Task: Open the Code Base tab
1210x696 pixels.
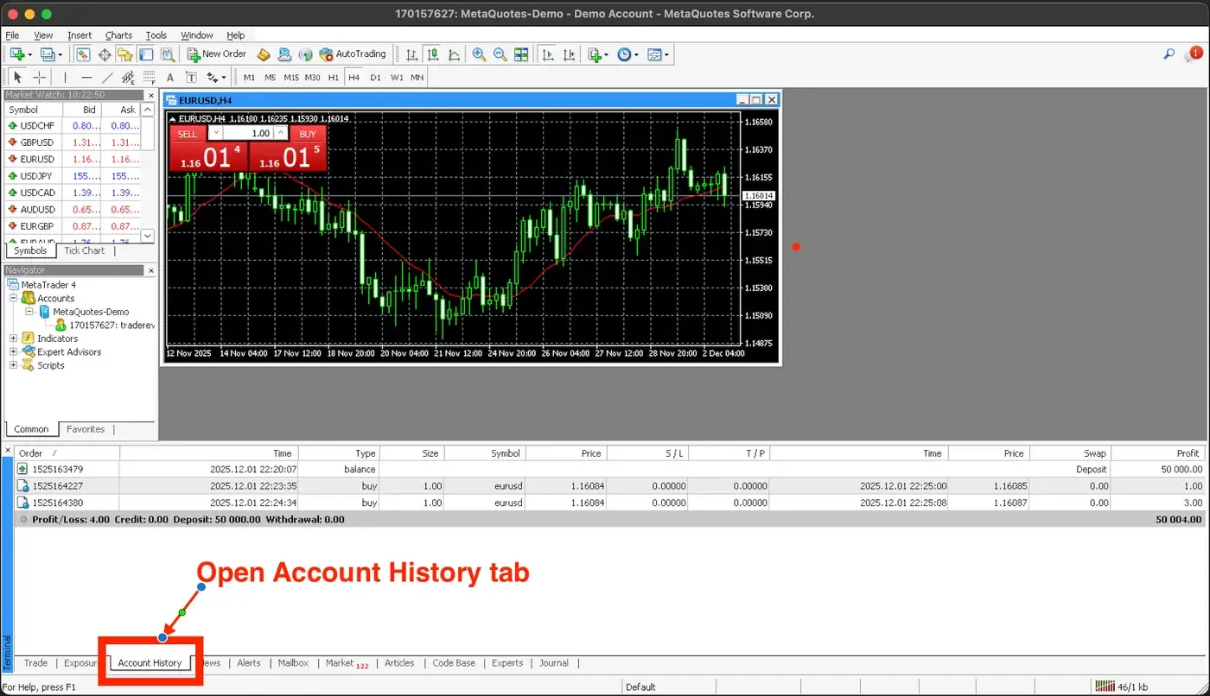Action: click(x=454, y=663)
